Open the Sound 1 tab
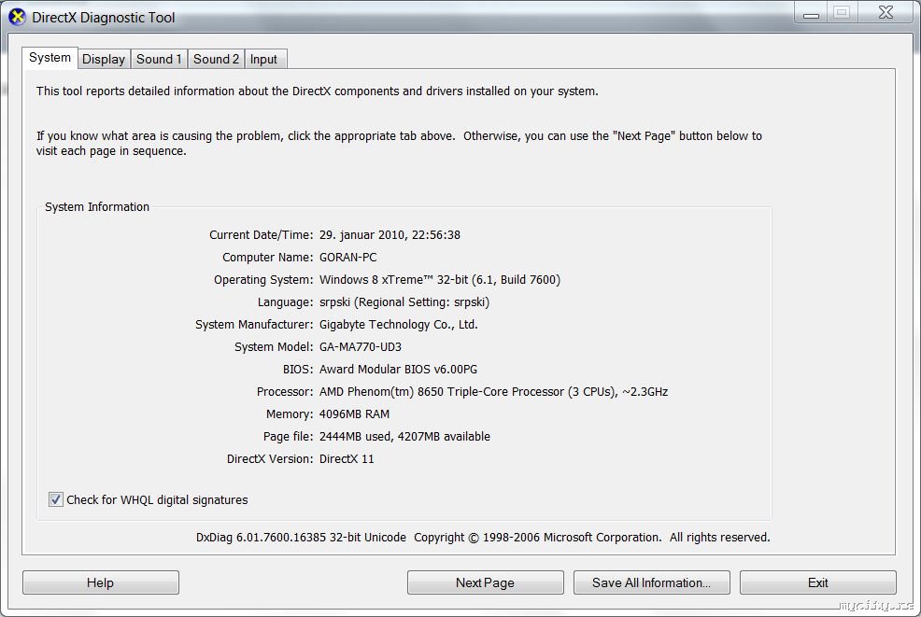This screenshot has height=617, width=921. coord(159,60)
